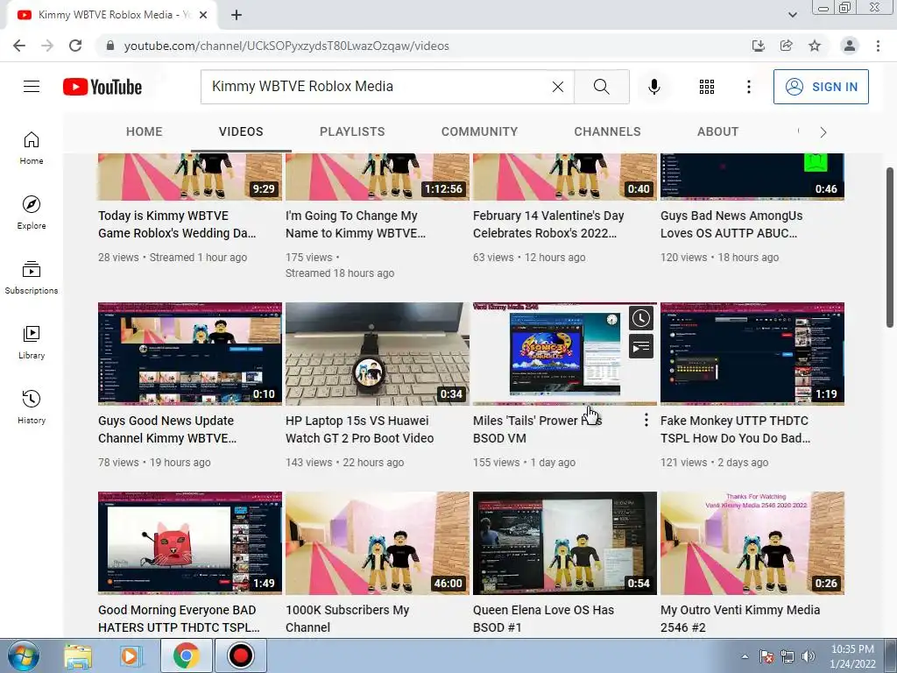
Task: Open video Today is Kimmy WBTVE Game Roblox's Wedding
Action: [177, 224]
